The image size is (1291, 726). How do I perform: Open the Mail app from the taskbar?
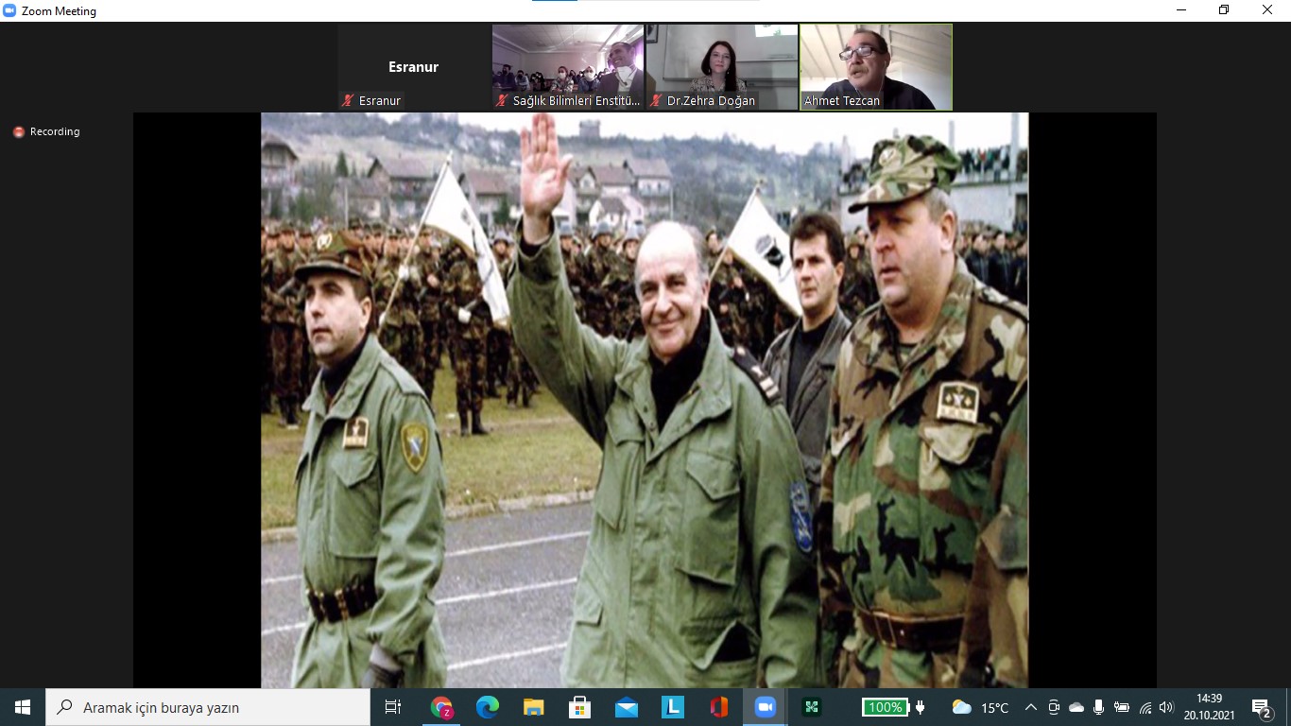pos(626,707)
